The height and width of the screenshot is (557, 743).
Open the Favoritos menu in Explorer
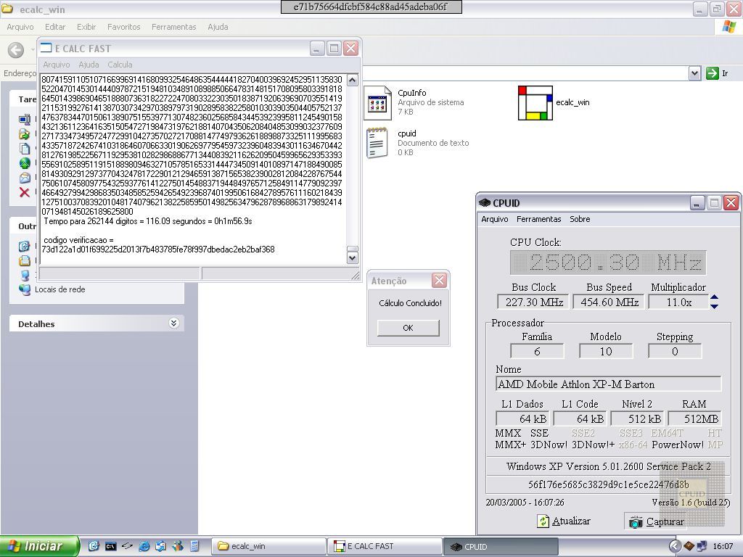point(123,27)
